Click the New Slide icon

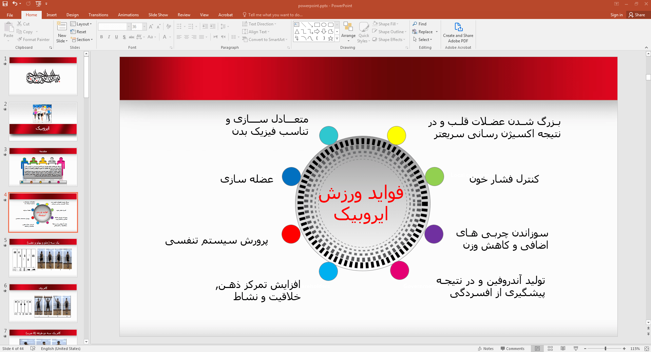click(x=62, y=26)
